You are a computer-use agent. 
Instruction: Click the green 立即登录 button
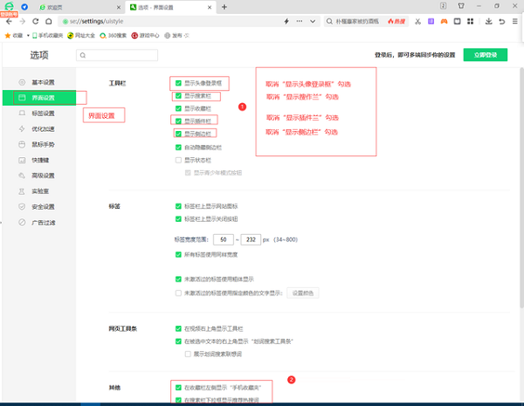pyautogui.click(x=485, y=54)
